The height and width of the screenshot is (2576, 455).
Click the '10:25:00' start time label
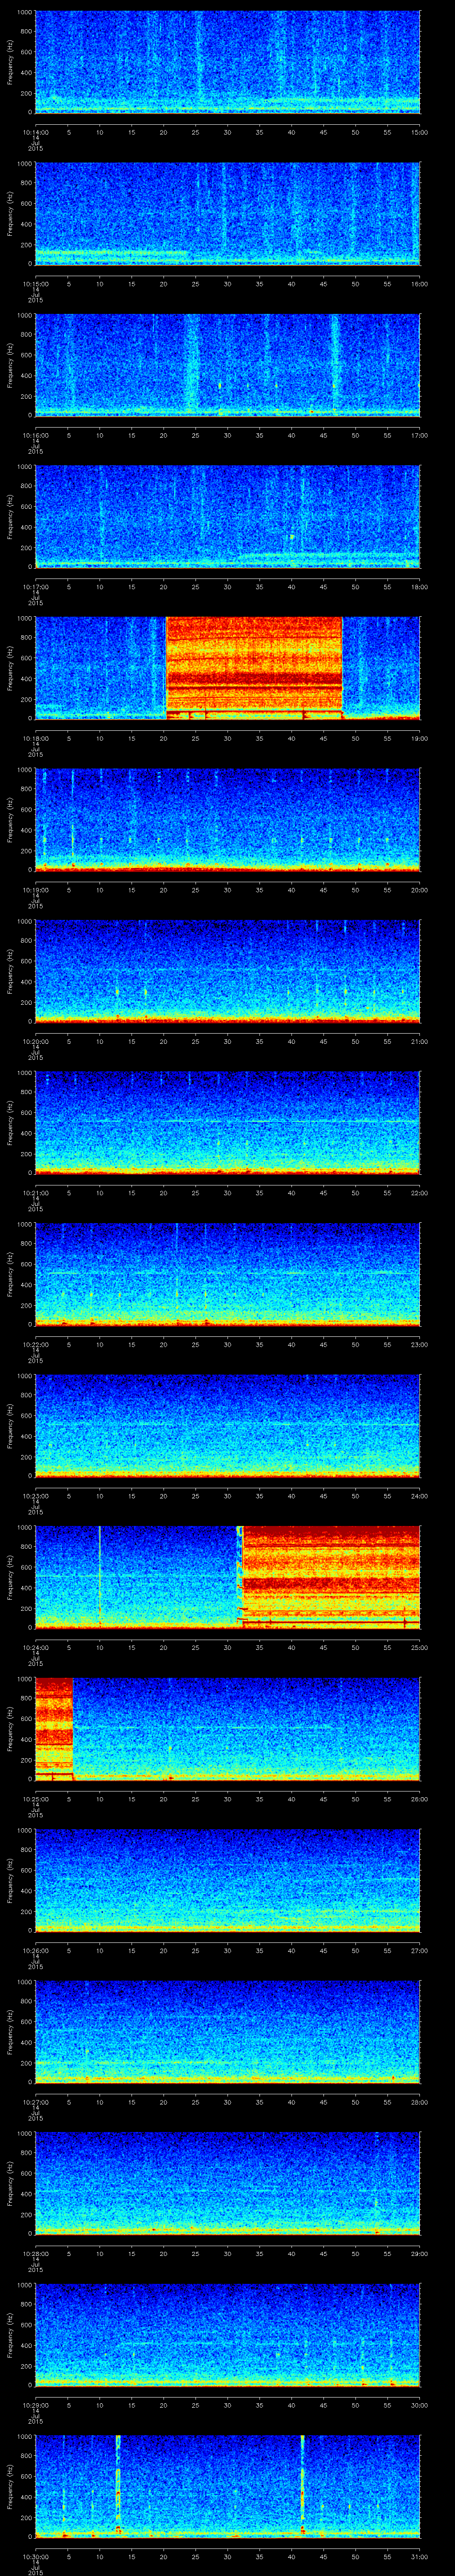point(35,1798)
